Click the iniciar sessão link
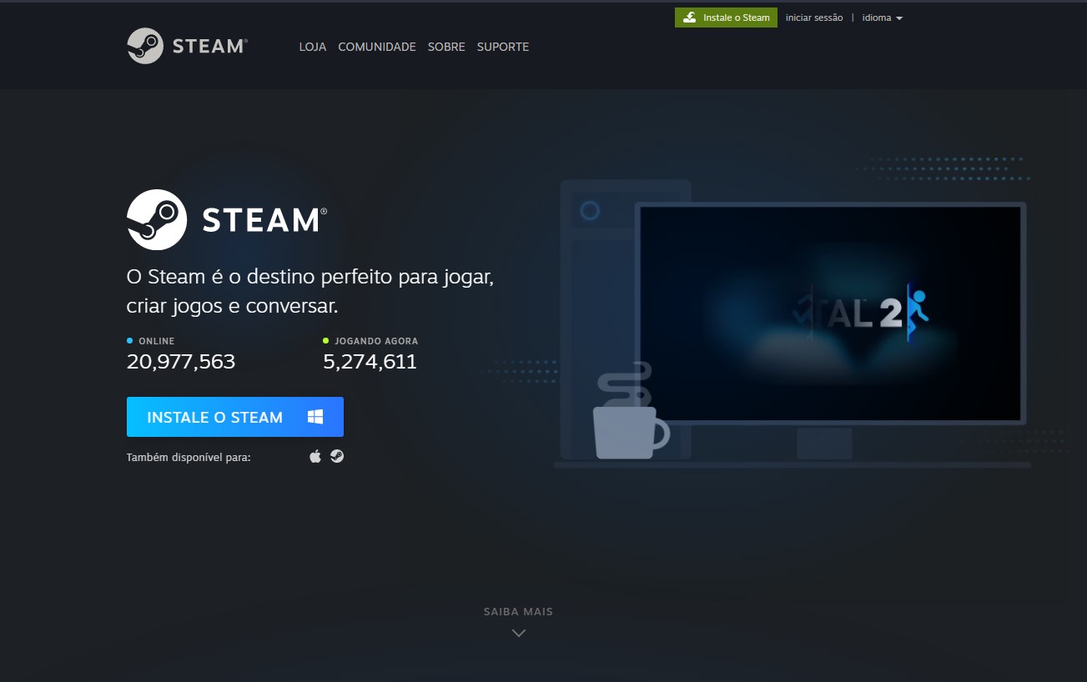 pos(814,18)
